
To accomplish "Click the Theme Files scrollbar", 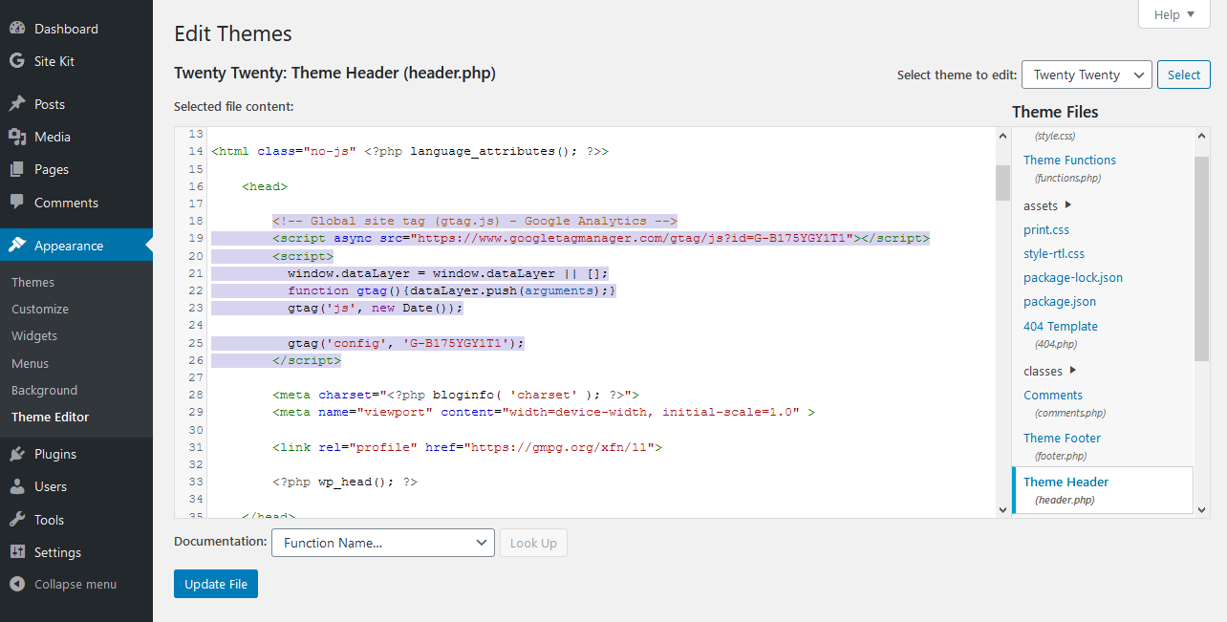I will coord(1201,239).
